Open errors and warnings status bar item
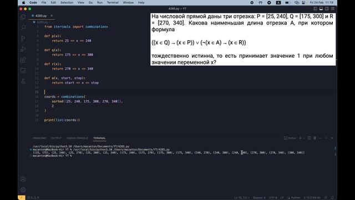355x200 pixels. (33, 198)
